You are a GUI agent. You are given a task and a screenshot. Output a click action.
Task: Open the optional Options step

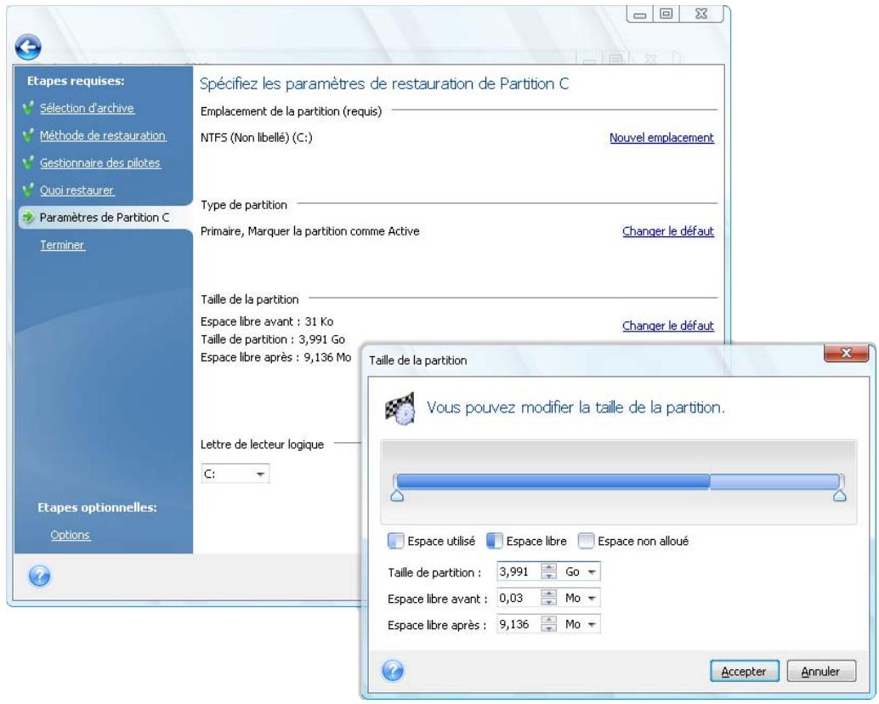click(70, 535)
